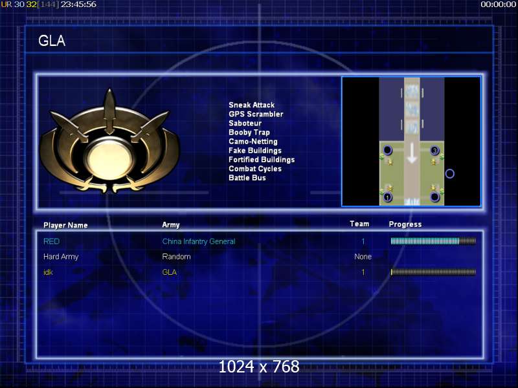Click the Combat Cycles entry
The image size is (518, 388).
coord(255,169)
